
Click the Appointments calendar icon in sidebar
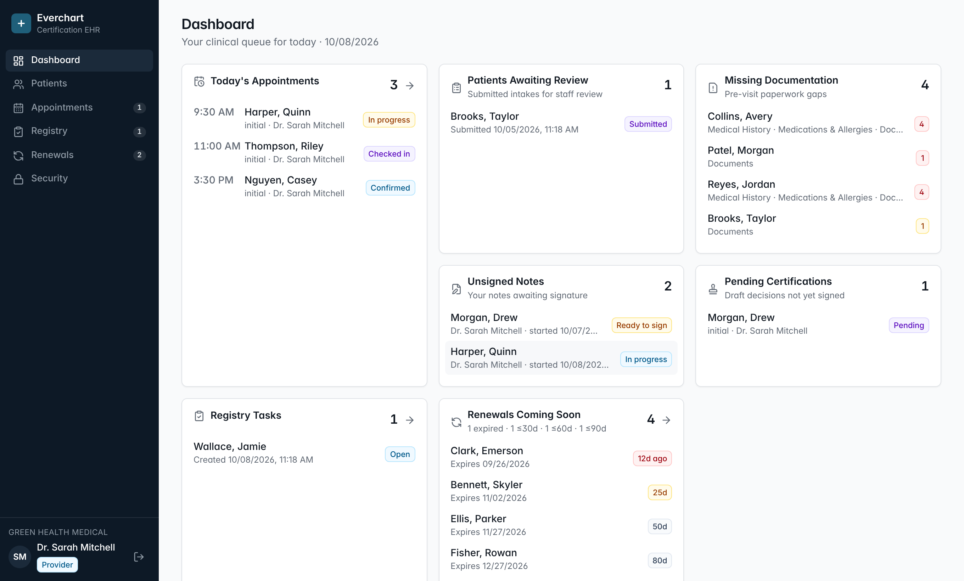click(18, 108)
